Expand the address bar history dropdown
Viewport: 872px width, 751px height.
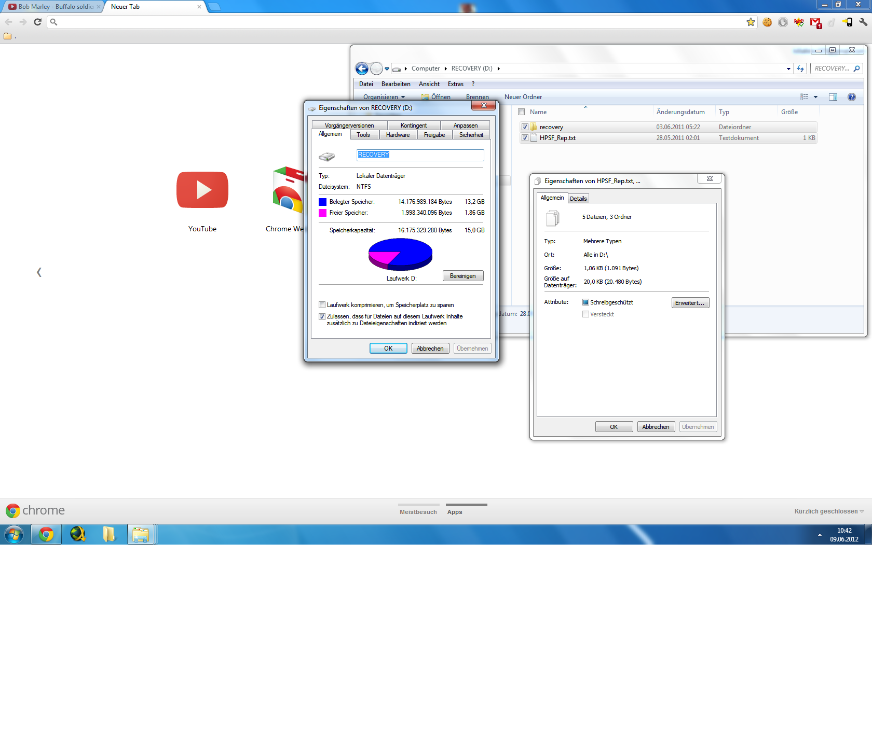coord(788,68)
